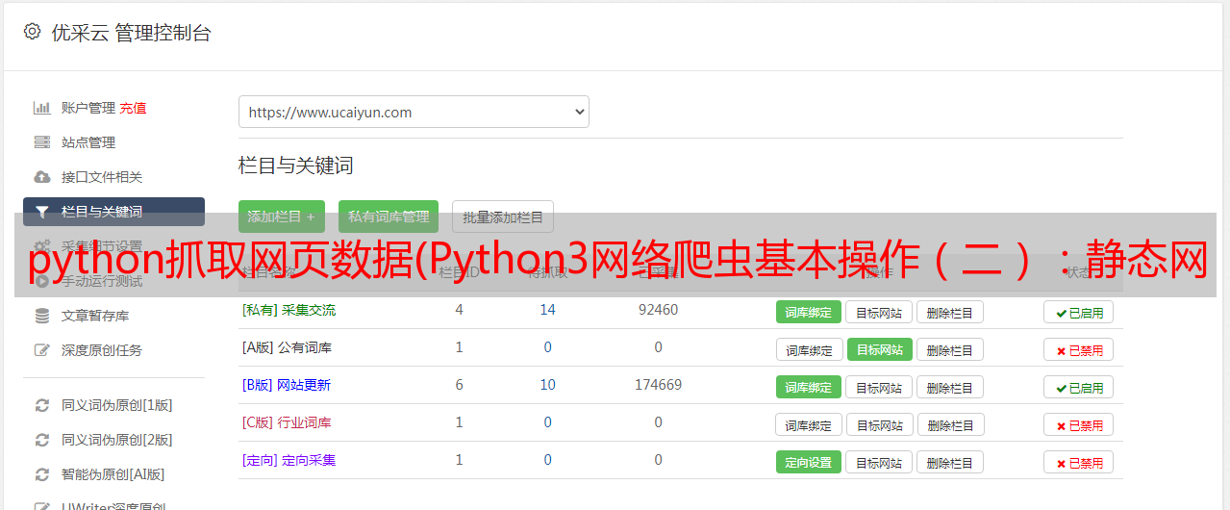The height and width of the screenshot is (510, 1230).
Task: Click 定向设置 in the 定向采集 row
Action: (809, 462)
